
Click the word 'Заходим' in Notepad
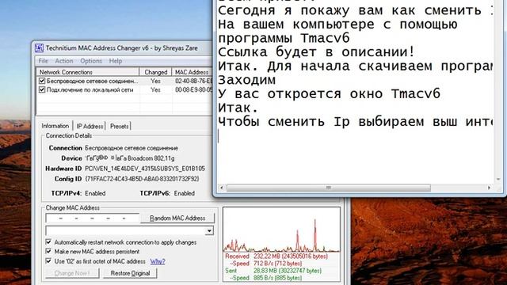tap(246, 79)
